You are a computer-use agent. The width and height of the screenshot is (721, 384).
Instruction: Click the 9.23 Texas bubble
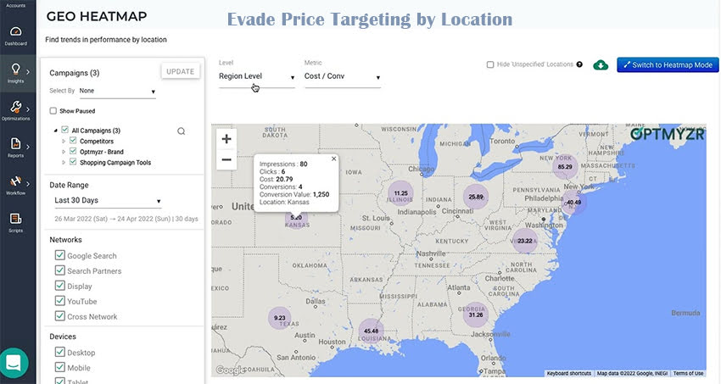280,318
